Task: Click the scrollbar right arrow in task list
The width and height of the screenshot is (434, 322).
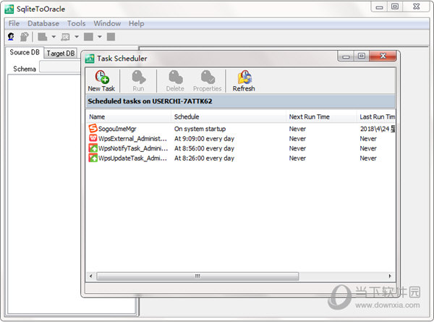Action: (x=390, y=276)
